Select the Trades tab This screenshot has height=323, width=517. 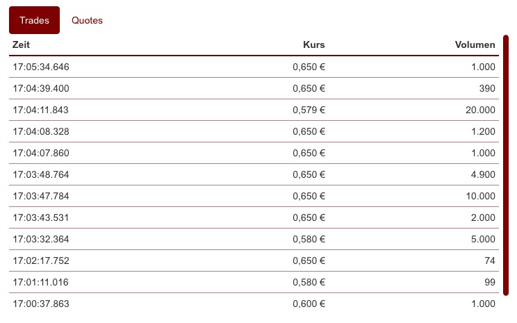(34, 20)
